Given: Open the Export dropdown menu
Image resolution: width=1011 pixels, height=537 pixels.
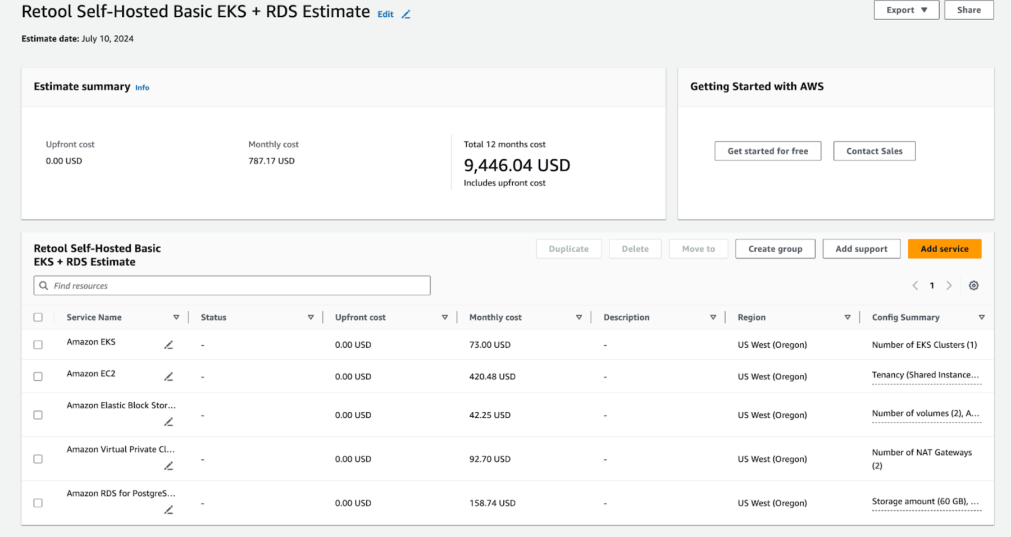Looking at the screenshot, I should [x=906, y=10].
